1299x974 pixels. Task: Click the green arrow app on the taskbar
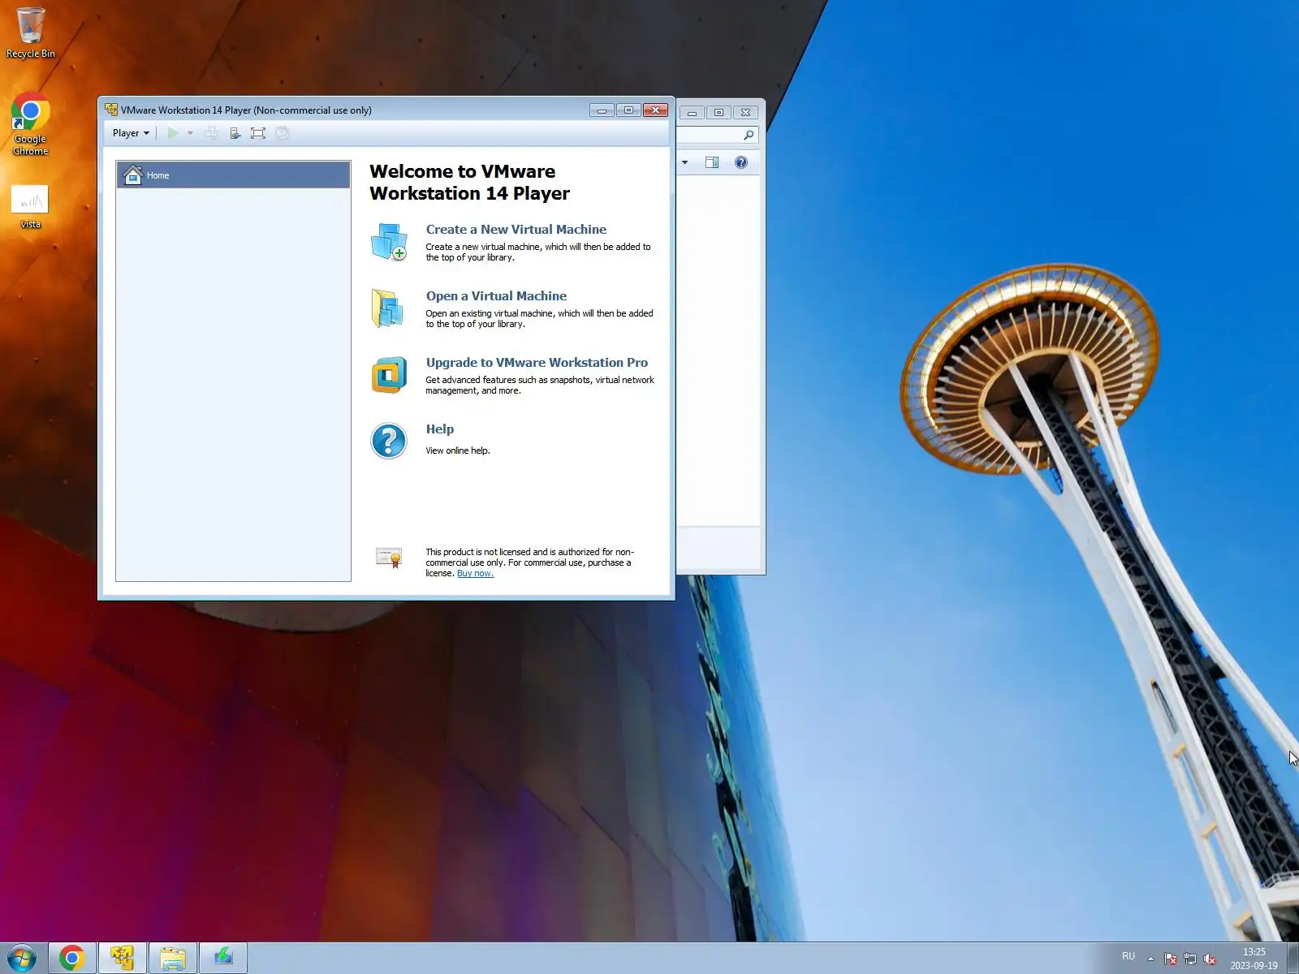point(223,959)
